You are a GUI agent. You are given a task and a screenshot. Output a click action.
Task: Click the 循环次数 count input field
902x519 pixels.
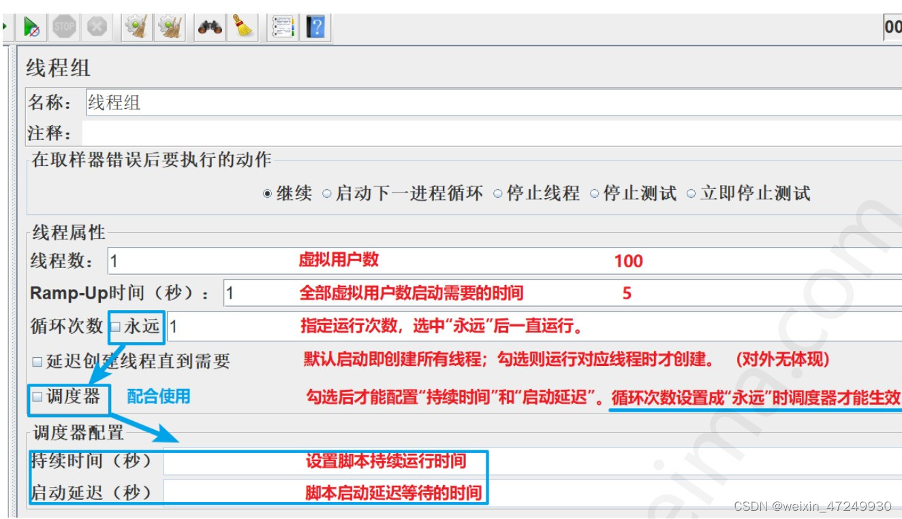pos(535,327)
